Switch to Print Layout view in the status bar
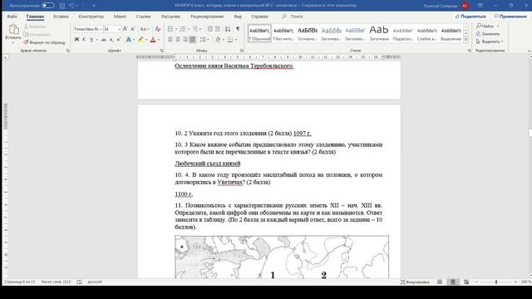Viewport: 532px width, 299px height. point(453,282)
